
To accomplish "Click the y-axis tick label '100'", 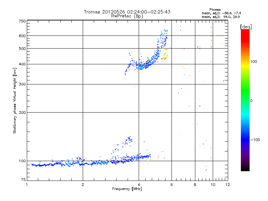I will click(x=22, y=161).
